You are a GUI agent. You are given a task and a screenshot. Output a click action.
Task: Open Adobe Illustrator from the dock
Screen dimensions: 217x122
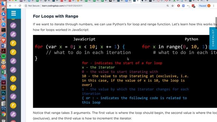[x=3, y=88]
